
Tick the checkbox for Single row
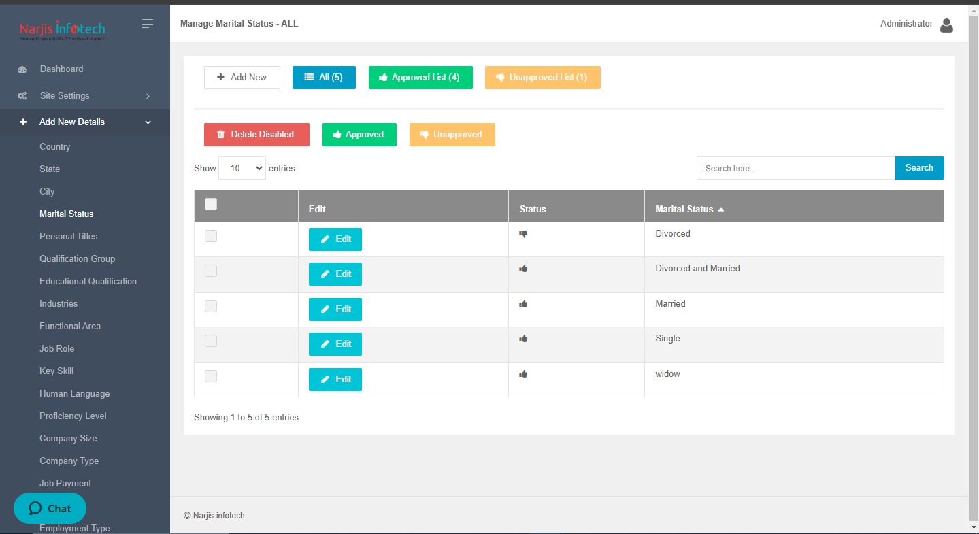[211, 341]
